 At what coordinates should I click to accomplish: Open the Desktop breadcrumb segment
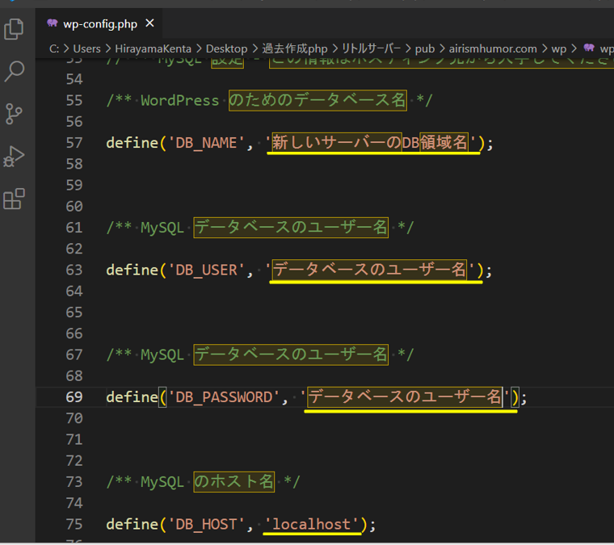click(x=227, y=48)
